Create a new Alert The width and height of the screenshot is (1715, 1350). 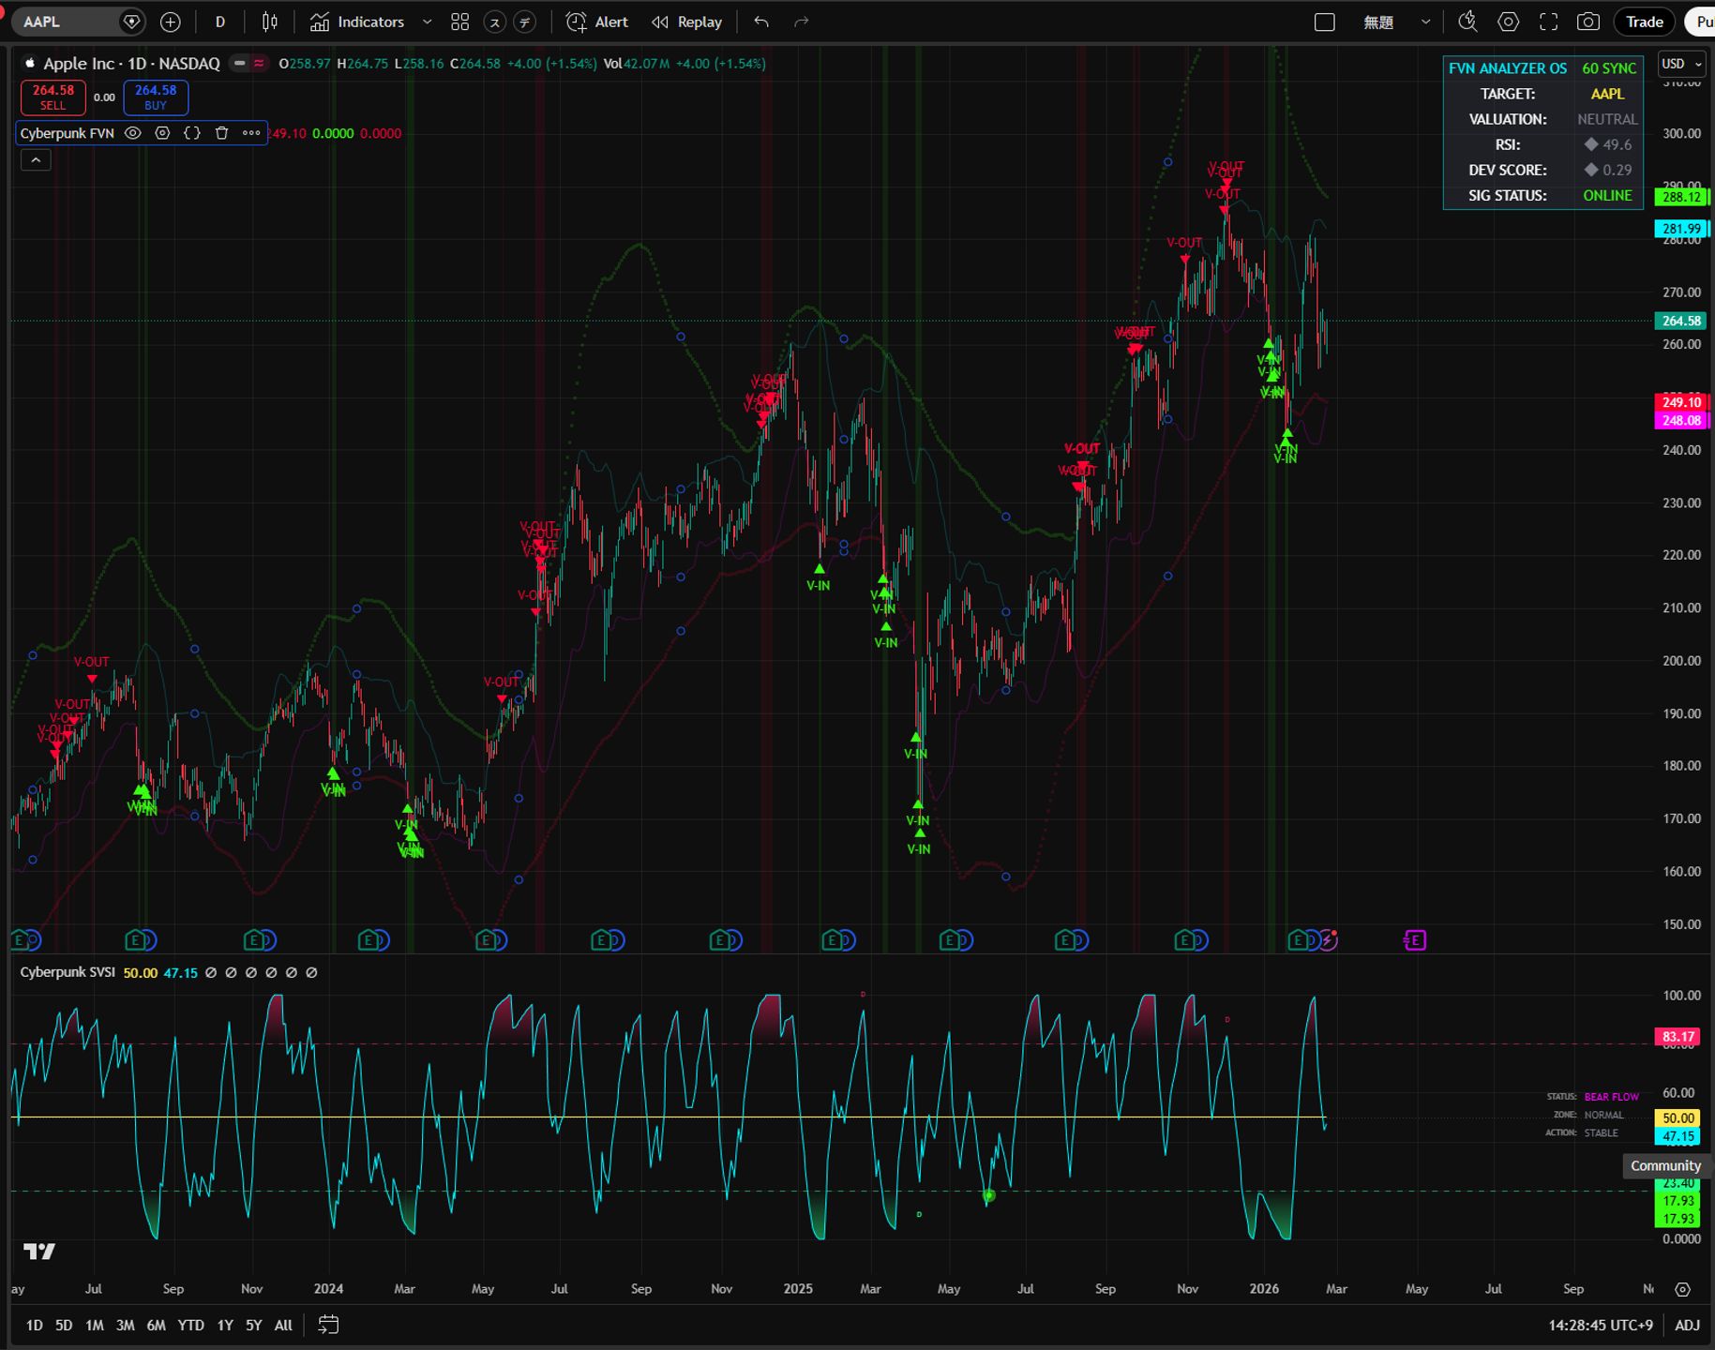597,22
